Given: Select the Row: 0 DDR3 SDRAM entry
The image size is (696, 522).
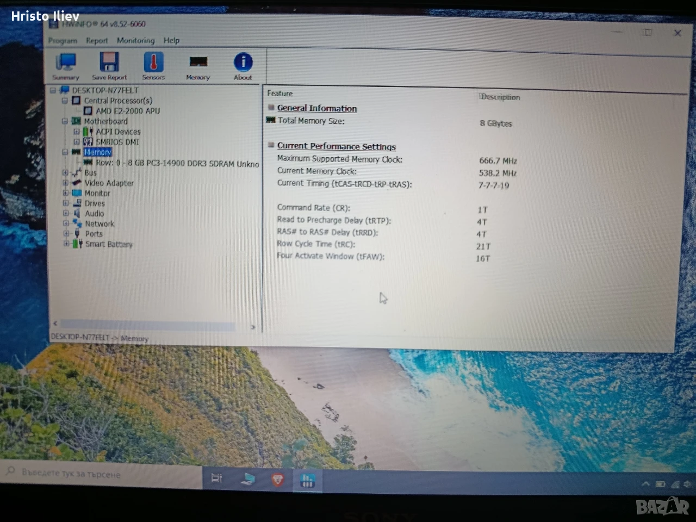Looking at the screenshot, I should [177, 163].
